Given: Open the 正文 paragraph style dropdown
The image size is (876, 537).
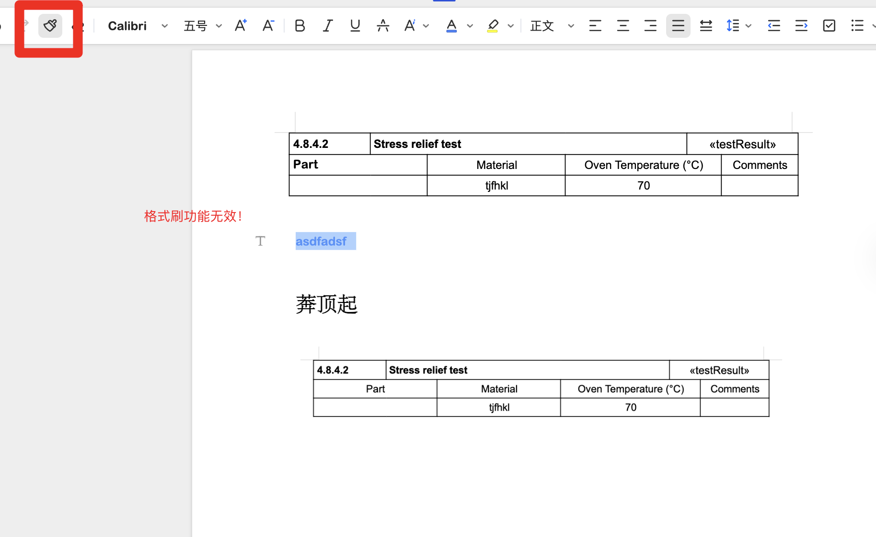Looking at the screenshot, I should (x=542, y=26).
